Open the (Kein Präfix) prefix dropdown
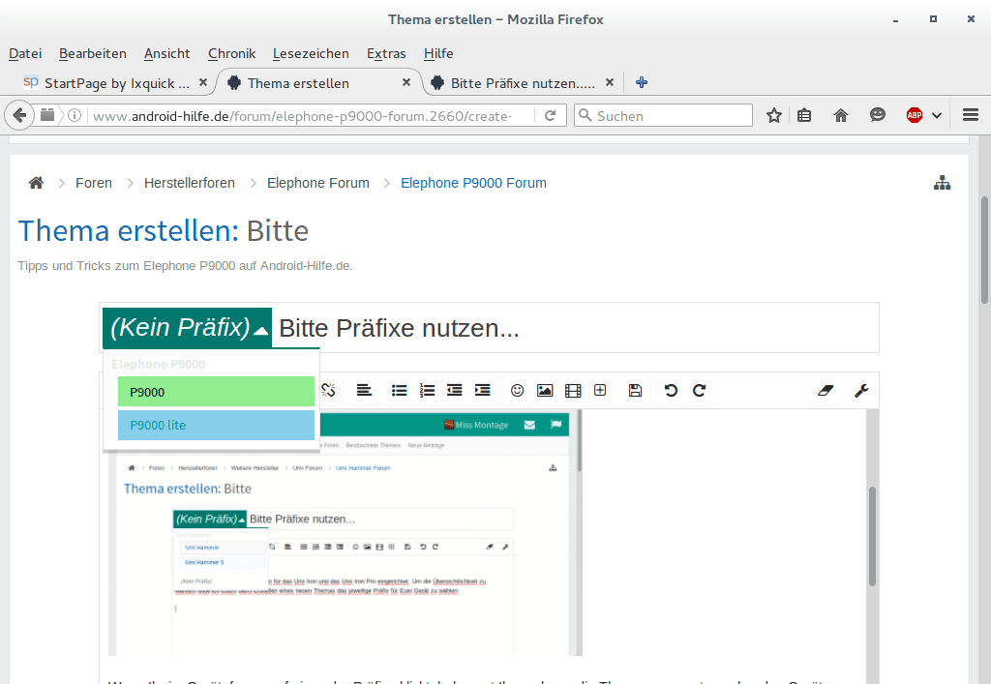The width and height of the screenshot is (991, 684). click(x=187, y=328)
